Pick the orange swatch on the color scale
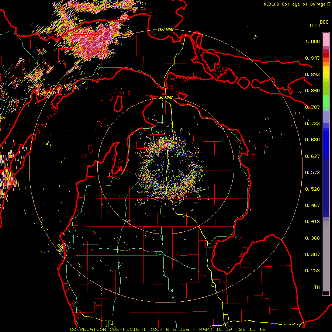 click(x=326, y=63)
